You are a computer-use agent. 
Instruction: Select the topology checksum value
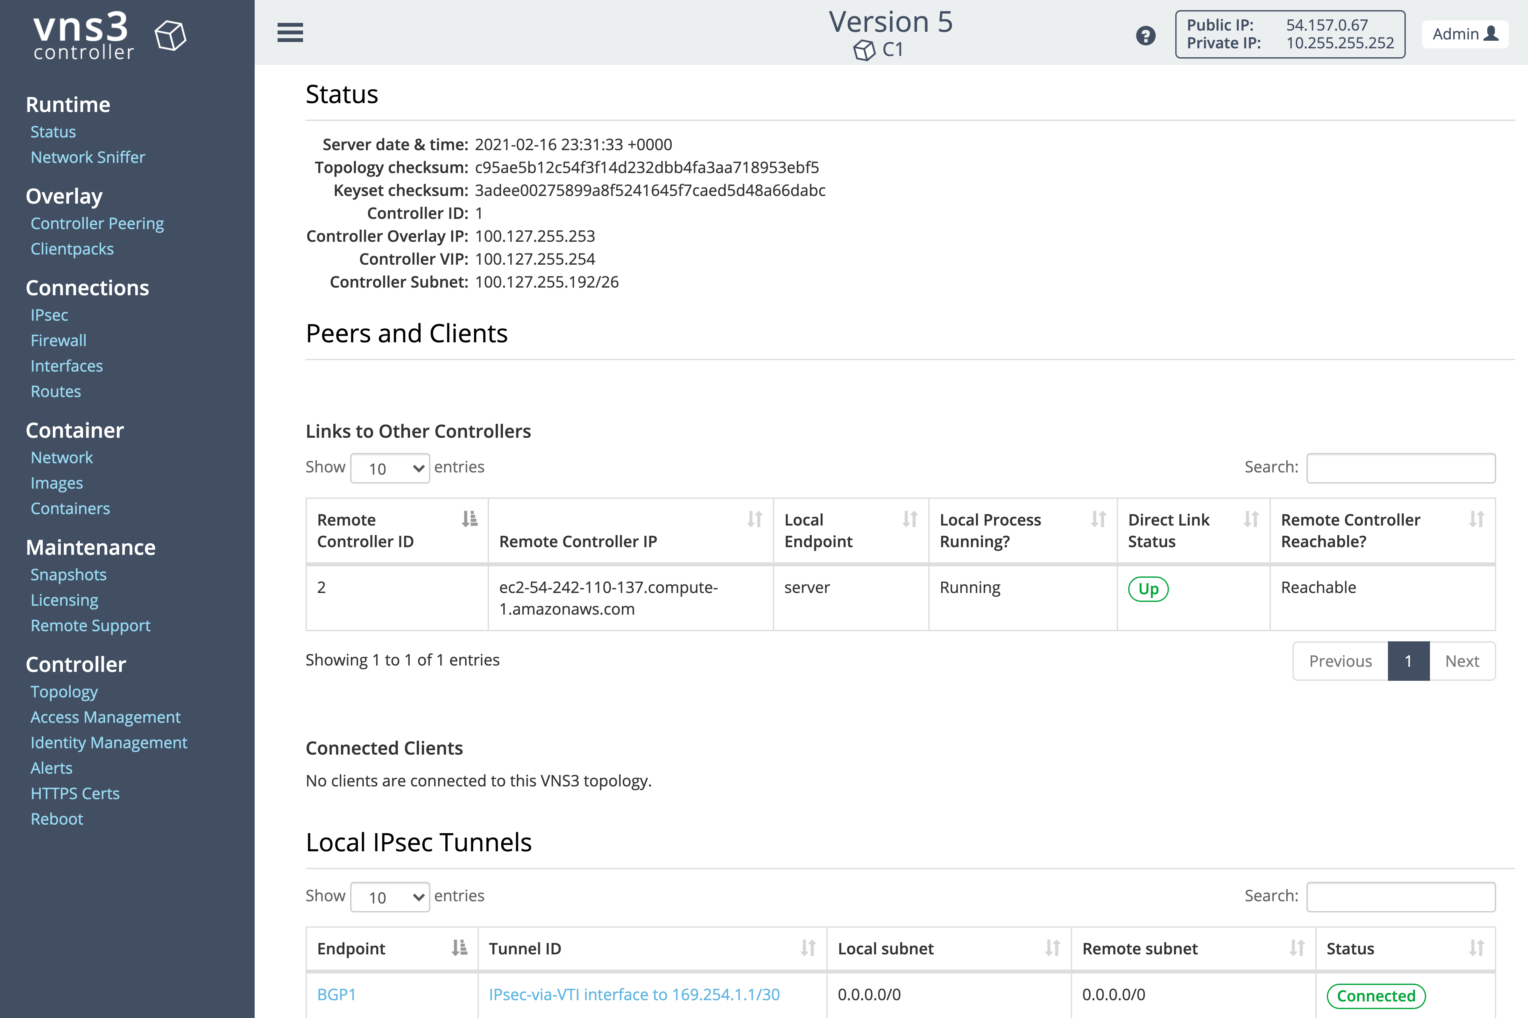(x=647, y=168)
